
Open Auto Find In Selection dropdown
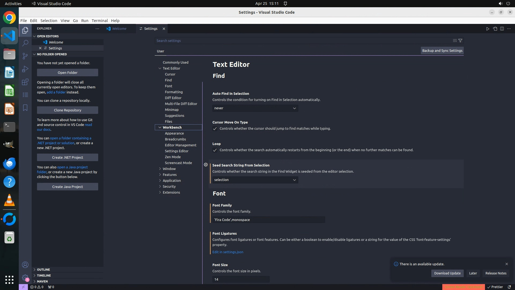point(255,108)
